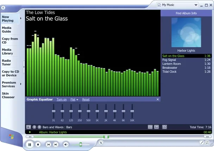Click the 250 Hz equalizer slider
The height and width of the screenshot is (151, 214).
(80, 111)
